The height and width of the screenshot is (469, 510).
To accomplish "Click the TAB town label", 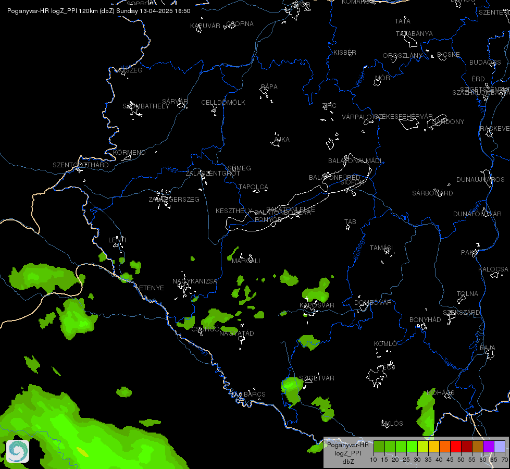I will [x=350, y=221].
